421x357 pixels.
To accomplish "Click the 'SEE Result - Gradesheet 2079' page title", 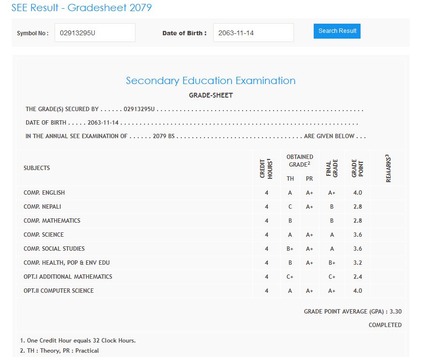I will (81, 8).
